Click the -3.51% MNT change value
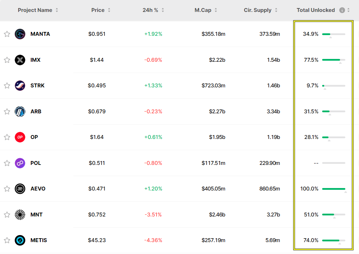 [x=153, y=215]
